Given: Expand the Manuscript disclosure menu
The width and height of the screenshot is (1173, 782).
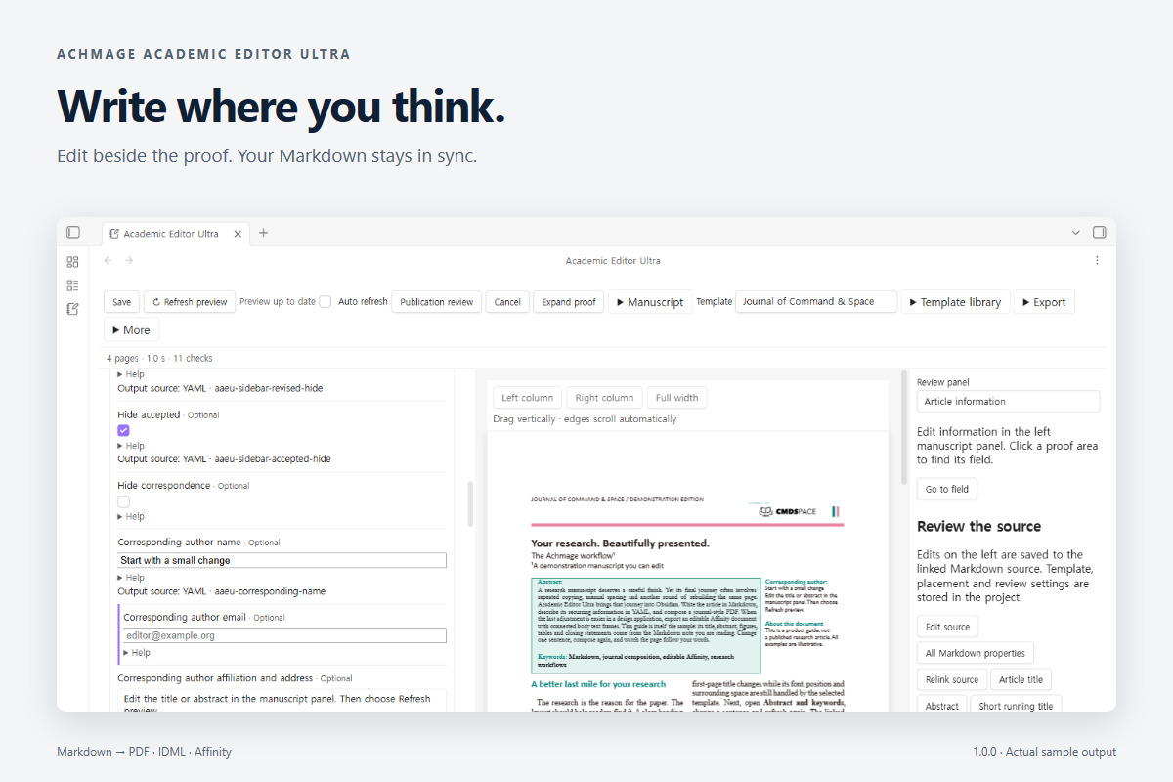Looking at the screenshot, I should tap(650, 302).
